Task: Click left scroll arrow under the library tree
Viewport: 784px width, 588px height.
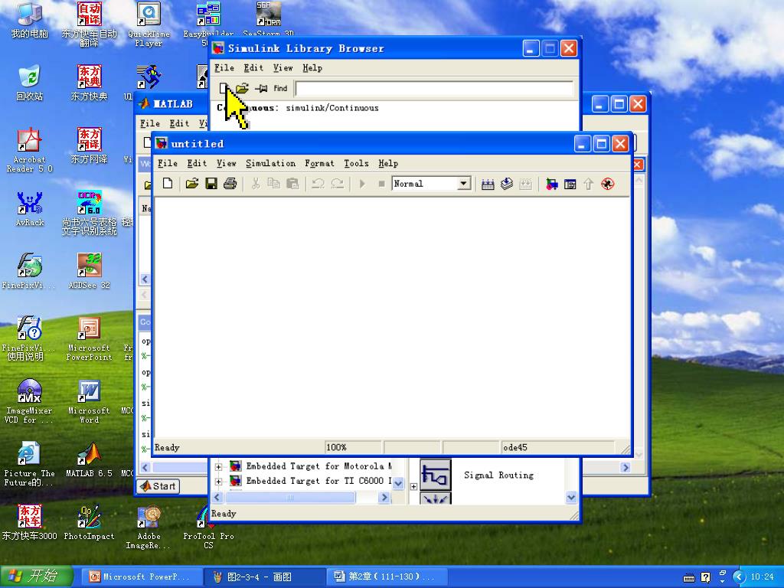Action: [x=217, y=498]
